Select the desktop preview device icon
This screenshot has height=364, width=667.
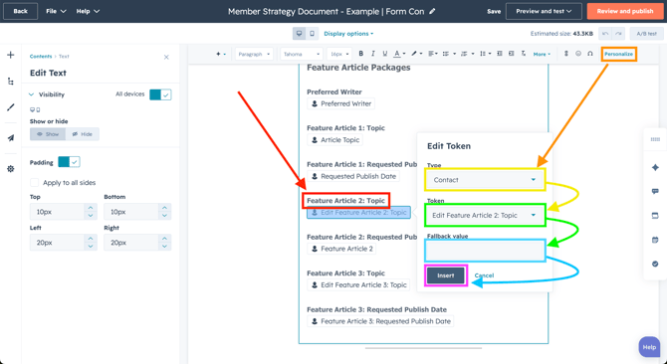(299, 34)
